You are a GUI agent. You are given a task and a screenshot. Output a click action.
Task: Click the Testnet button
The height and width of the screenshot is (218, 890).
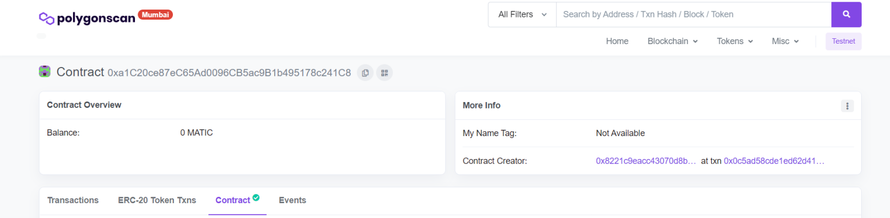pyautogui.click(x=843, y=41)
